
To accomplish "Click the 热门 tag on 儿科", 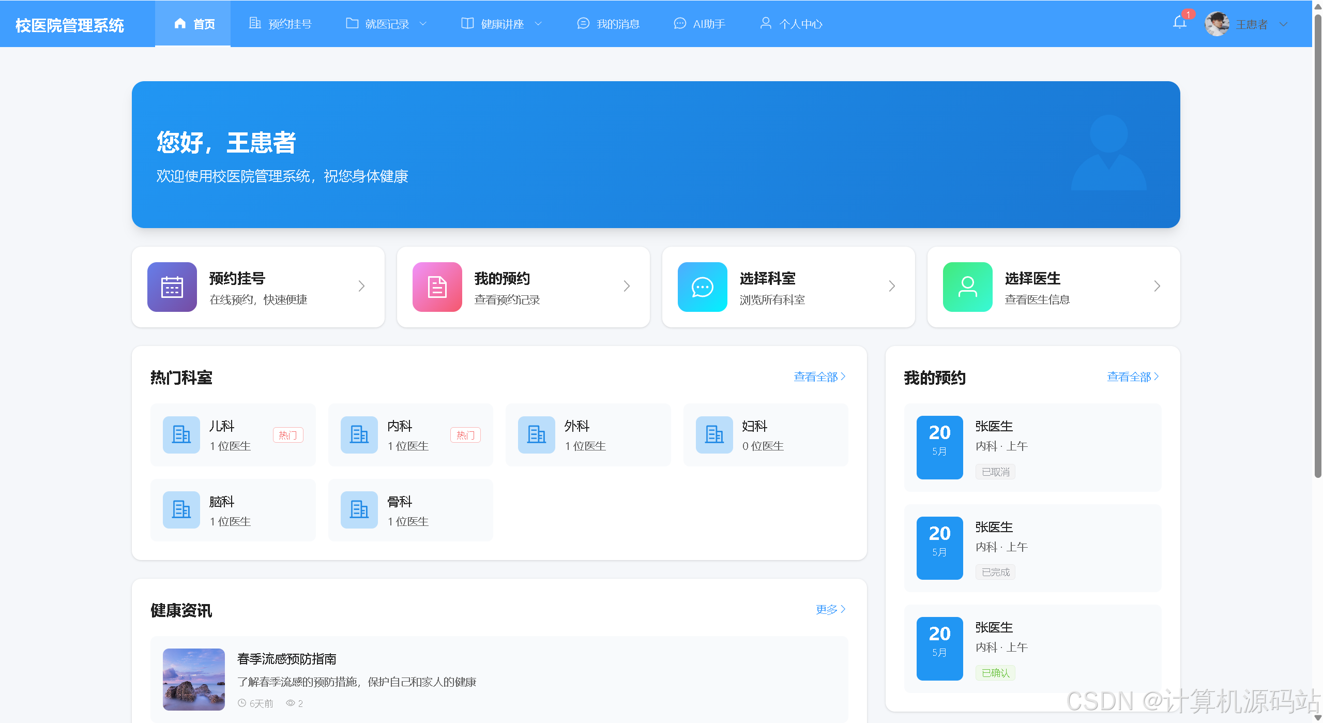I will [288, 435].
